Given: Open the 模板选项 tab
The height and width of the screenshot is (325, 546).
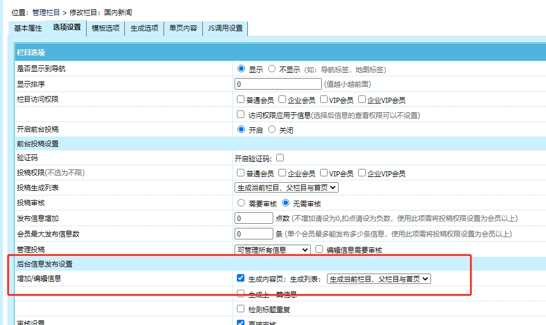Looking at the screenshot, I should click(x=105, y=28).
